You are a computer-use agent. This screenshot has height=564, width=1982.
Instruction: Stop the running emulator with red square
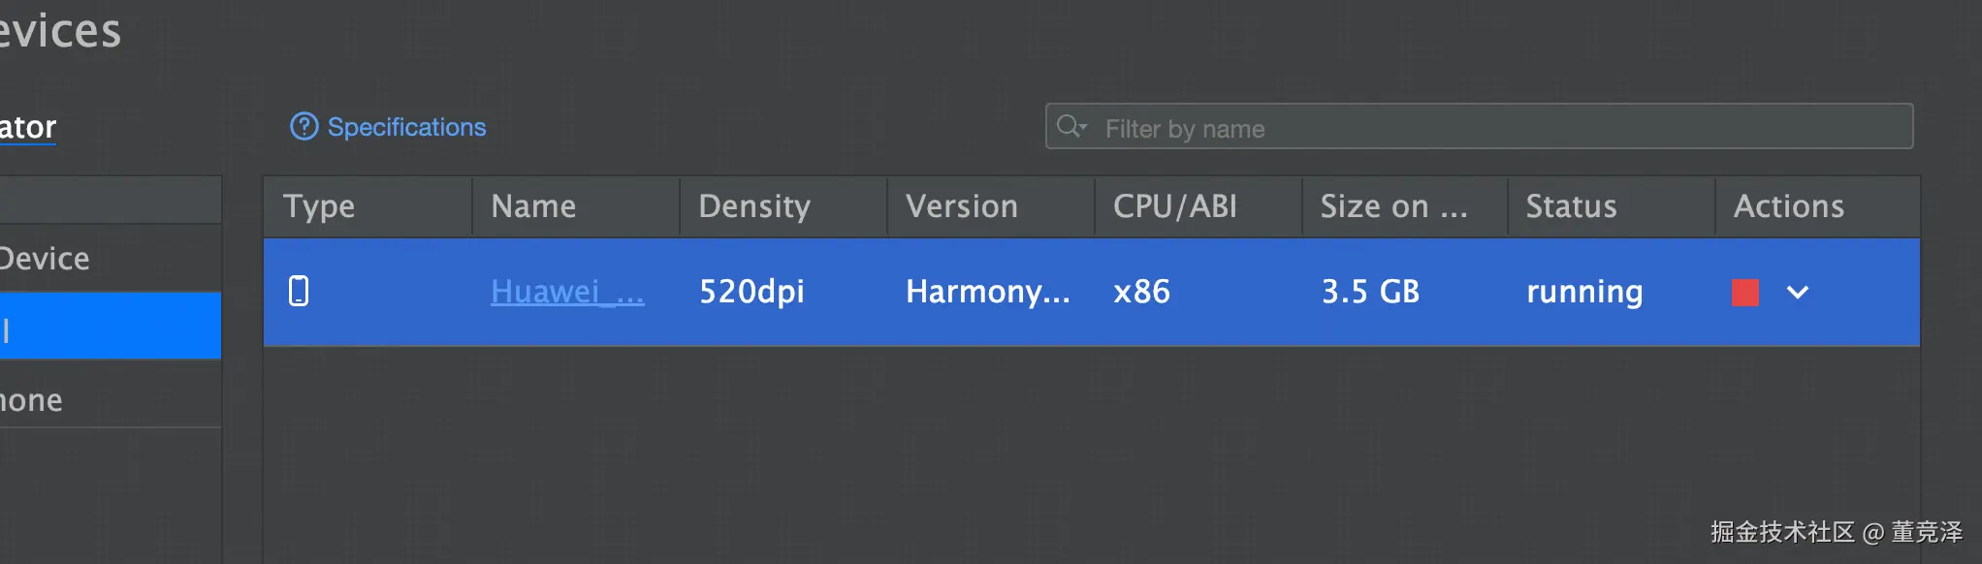click(1744, 293)
